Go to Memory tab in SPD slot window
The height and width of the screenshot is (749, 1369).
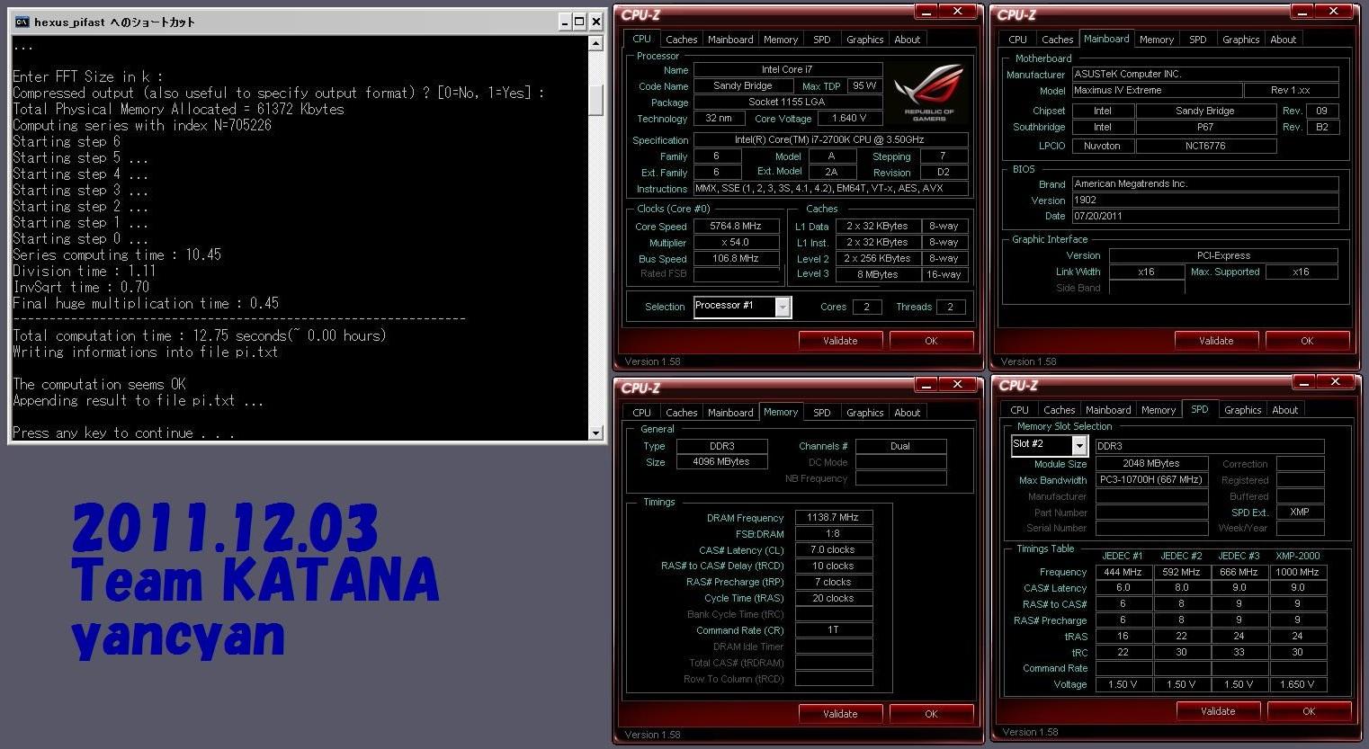tap(1159, 410)
